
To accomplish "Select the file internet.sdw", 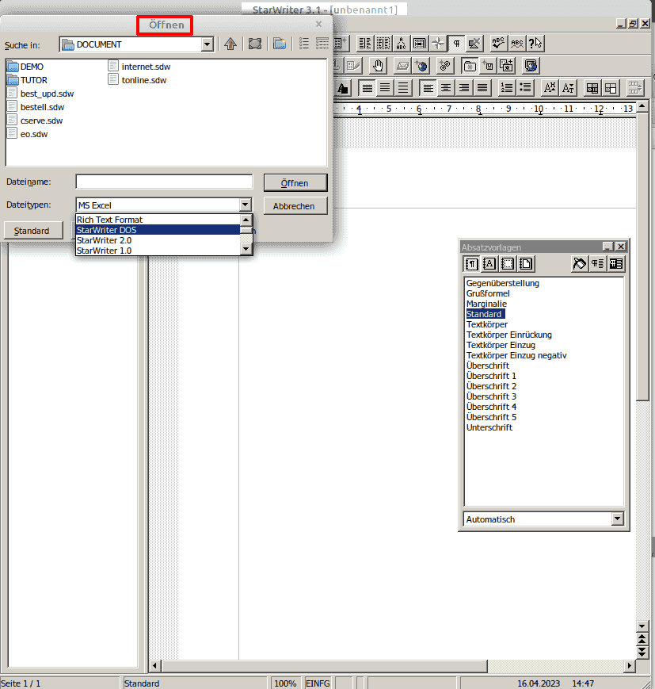I will point(139,67).
